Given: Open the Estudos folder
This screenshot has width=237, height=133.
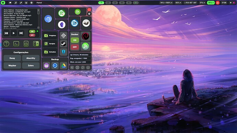Looking at the screenshot, I should (x=50, y=52).
